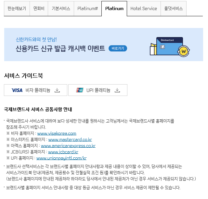Open the 올댓서비스 tab
The image size is (208, 199).
click(174, 8)
